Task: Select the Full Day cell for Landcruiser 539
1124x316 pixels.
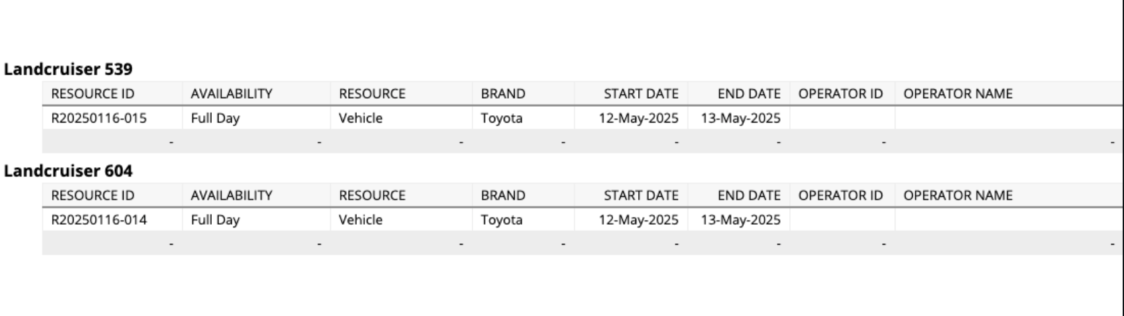Action: [x=215, y=119]
